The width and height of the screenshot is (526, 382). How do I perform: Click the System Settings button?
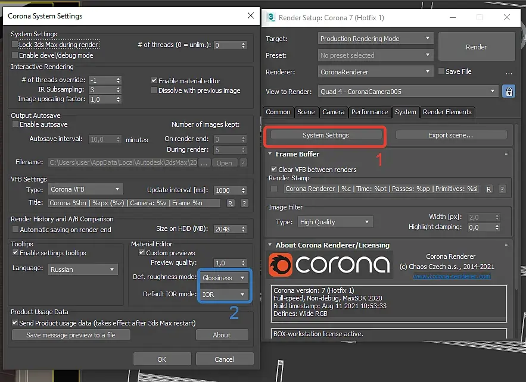pos(326,135)
